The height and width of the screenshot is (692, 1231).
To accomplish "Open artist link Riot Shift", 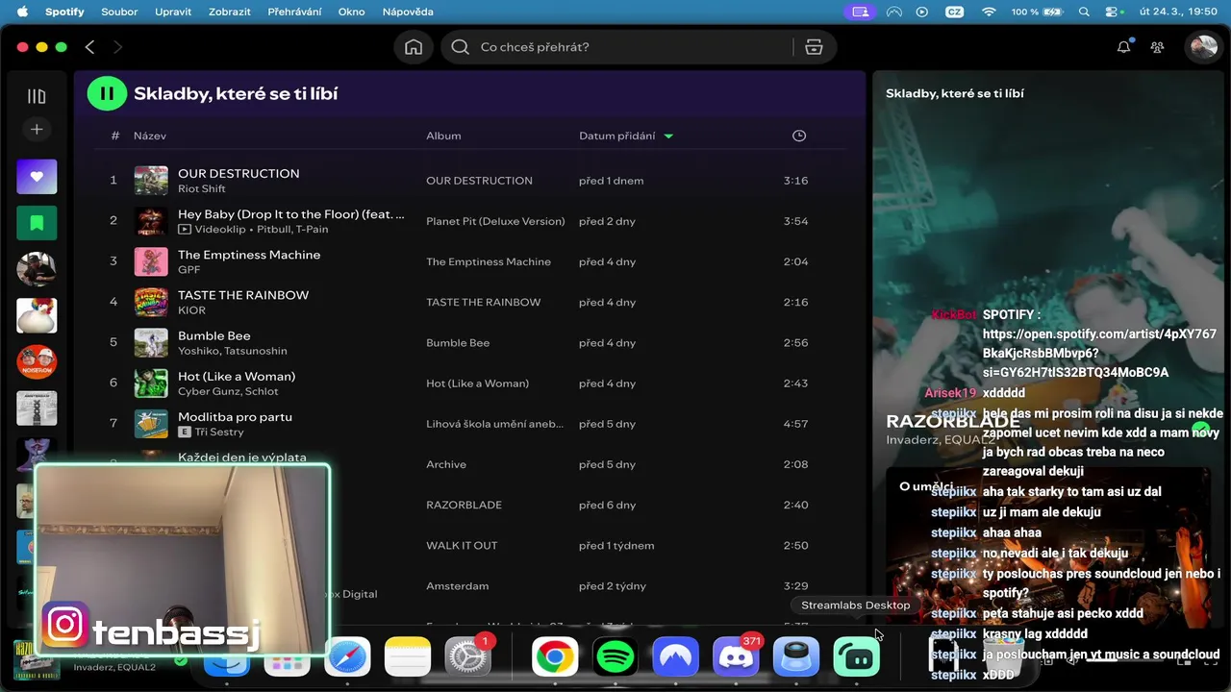I will [x=202, y=189].
